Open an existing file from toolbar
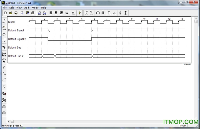Screen dimensions: 200x129 point(11,13)
